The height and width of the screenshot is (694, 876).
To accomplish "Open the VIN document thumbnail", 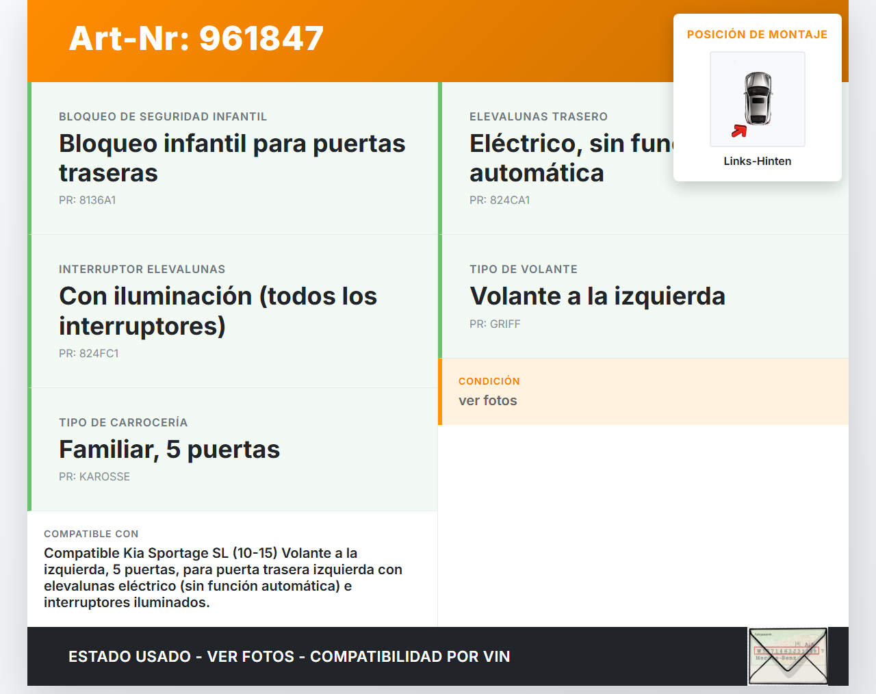I will tap(788, 656).
